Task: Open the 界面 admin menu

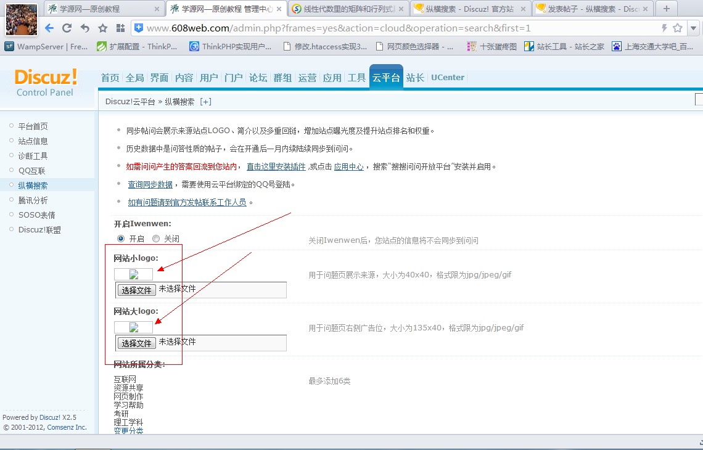Action: [159, 78]
